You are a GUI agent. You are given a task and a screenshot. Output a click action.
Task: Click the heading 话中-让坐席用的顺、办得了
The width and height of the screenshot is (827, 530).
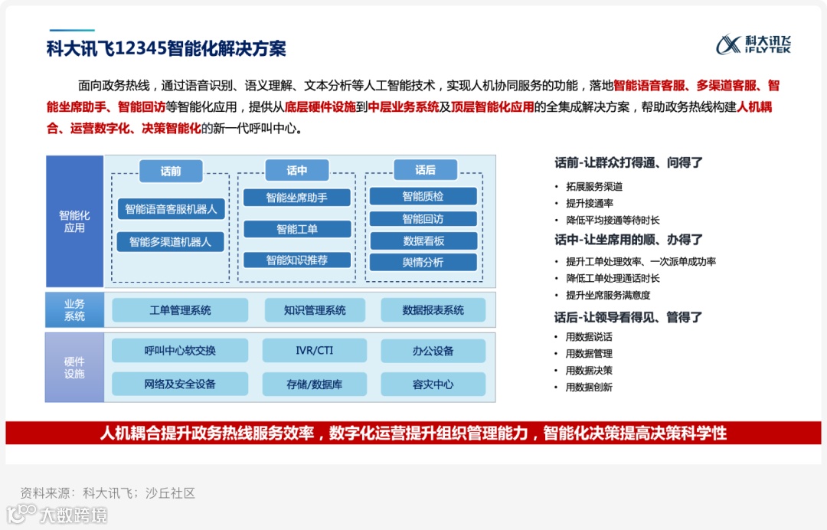[x=629, y=240]
